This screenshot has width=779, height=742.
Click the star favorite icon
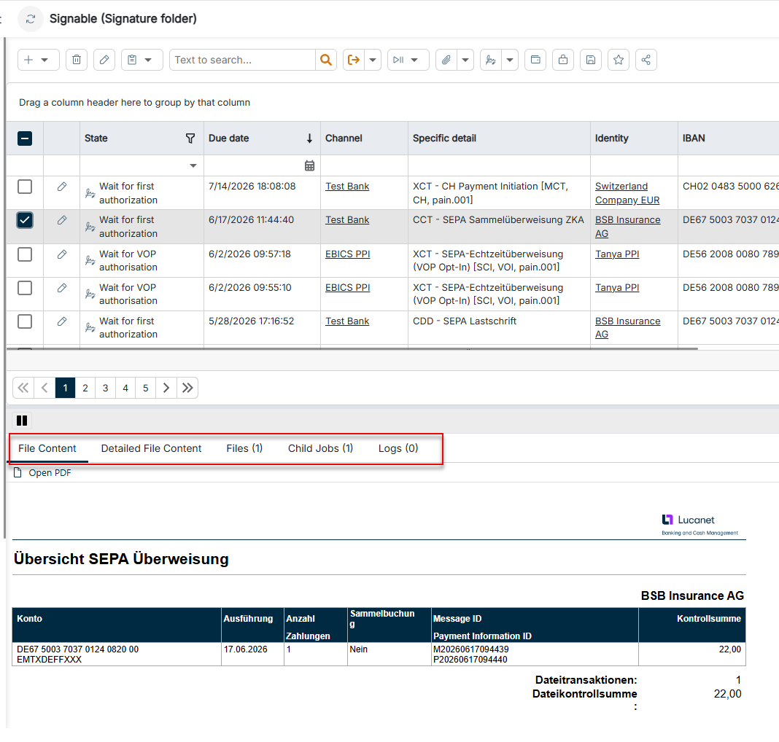[x=619, y=60]
